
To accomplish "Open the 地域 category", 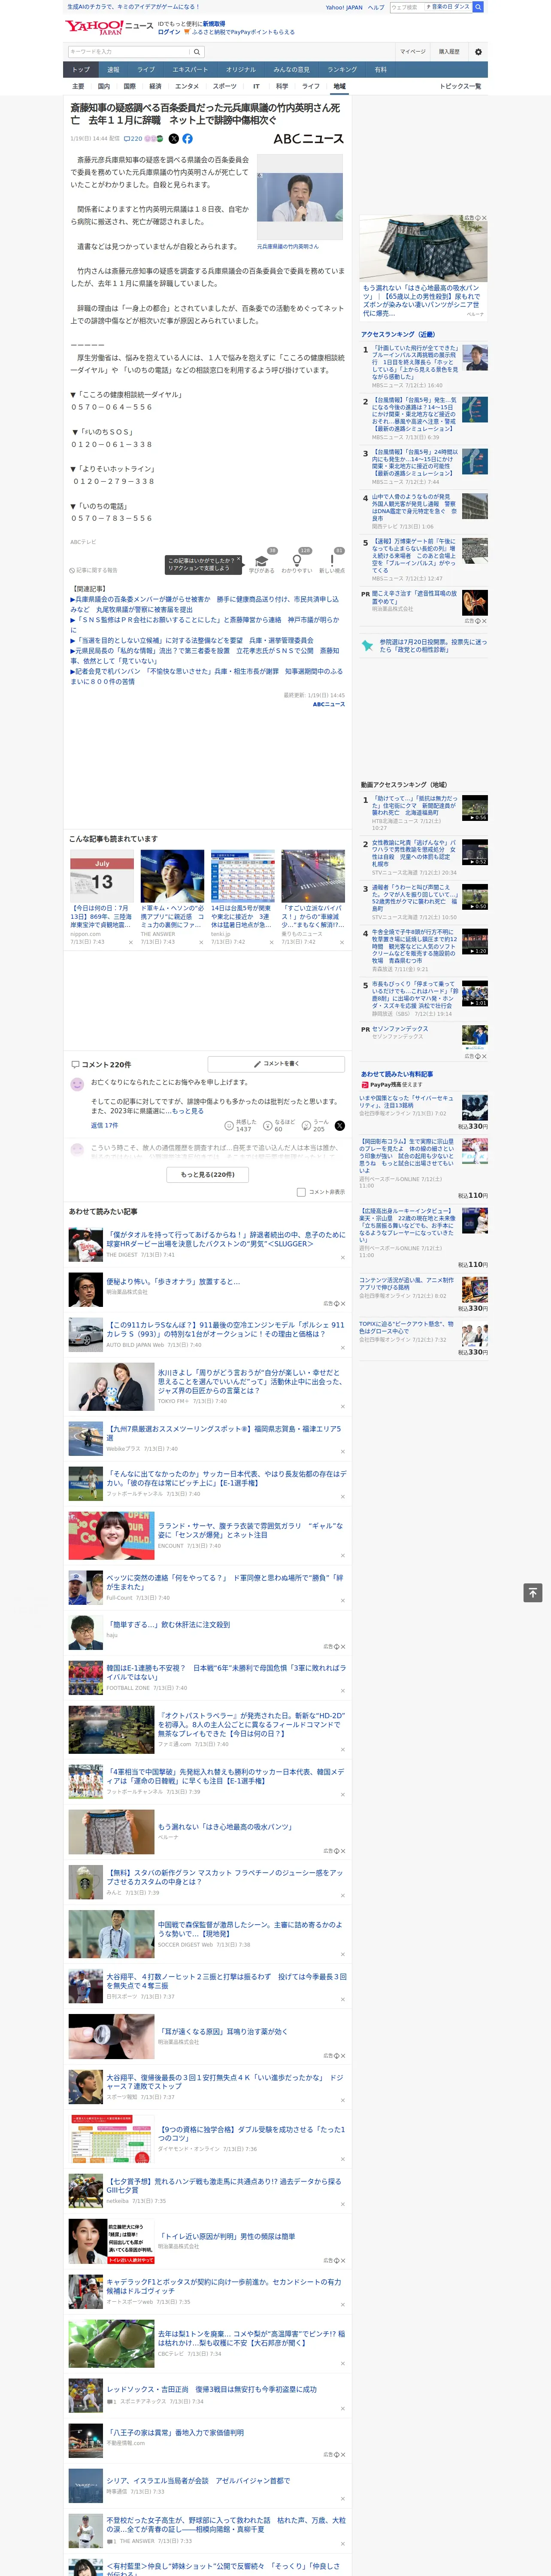I will tap(339, 86).
